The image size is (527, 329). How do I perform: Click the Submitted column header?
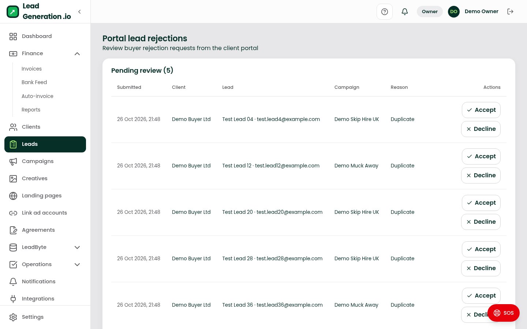(129, 87)
